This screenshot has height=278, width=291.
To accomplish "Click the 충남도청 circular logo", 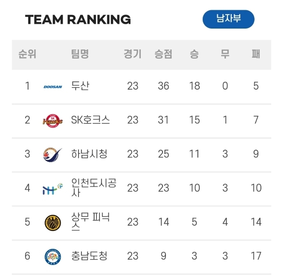I will point(53,257).
